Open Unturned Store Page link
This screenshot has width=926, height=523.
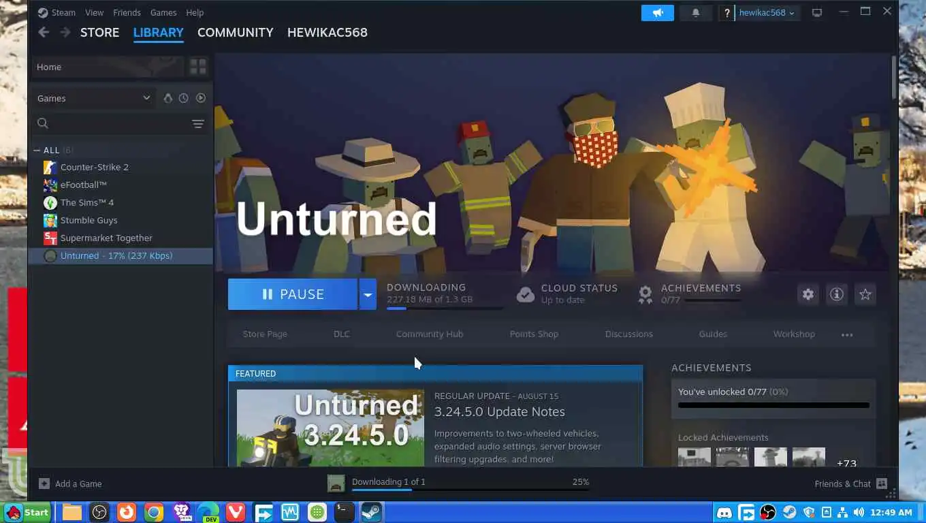(x=265, y=334)
